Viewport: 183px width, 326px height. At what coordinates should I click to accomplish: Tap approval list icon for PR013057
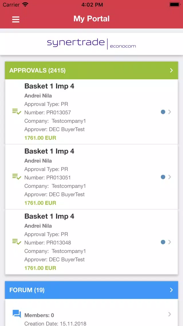17,112
